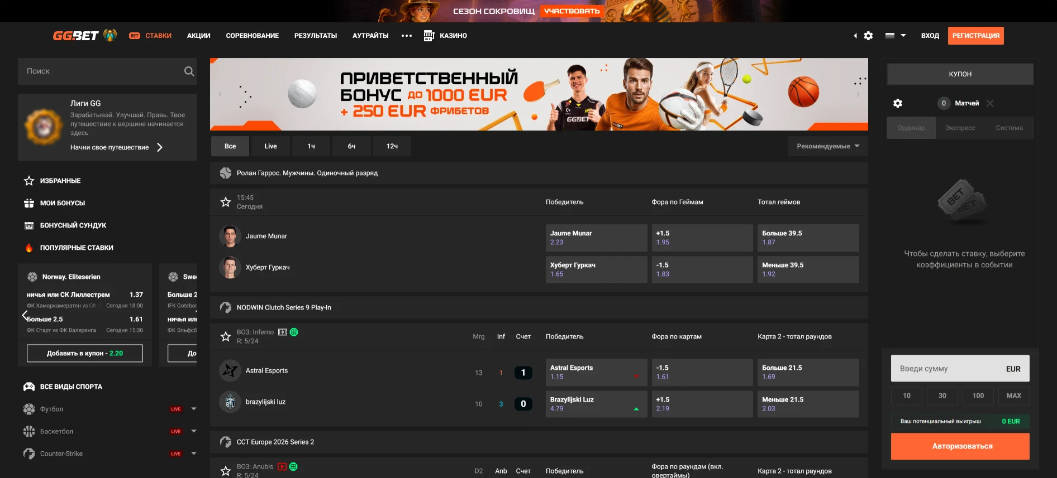
Task: Pick Astral Esports winner odds 1.15
Action: (596, 372)
